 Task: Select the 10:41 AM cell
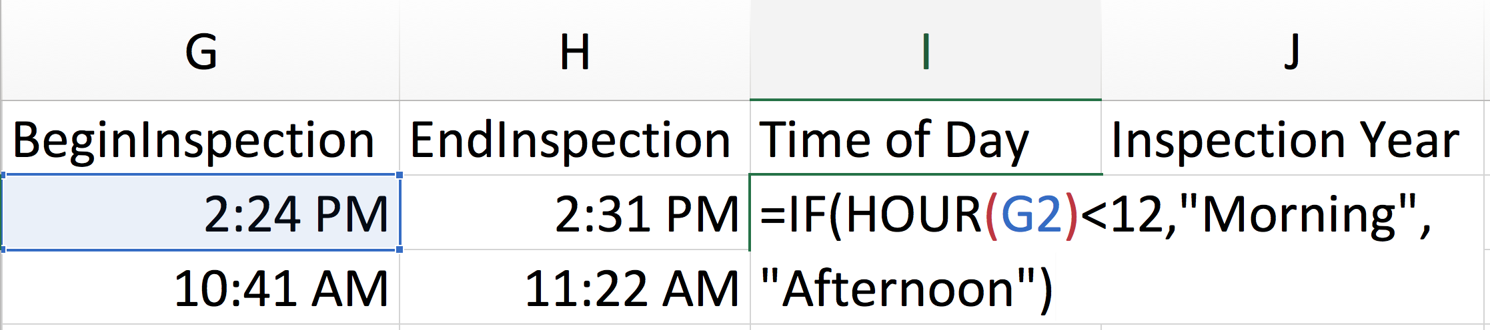[201, 287]
